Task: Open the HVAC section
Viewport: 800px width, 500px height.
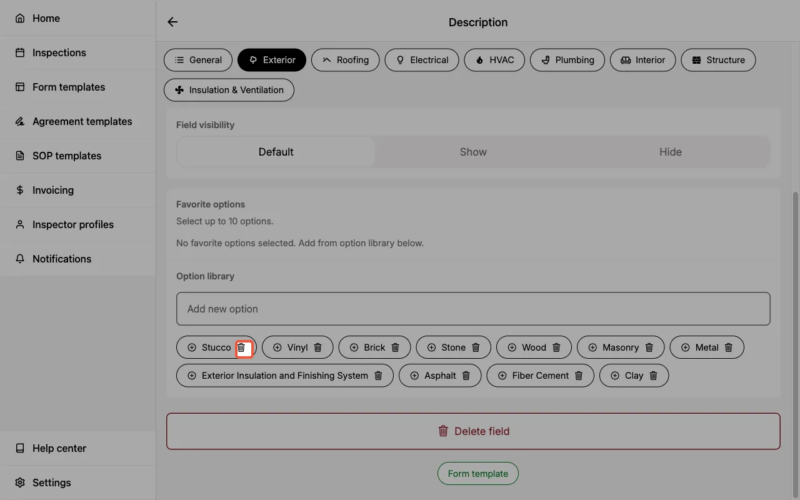Action: point(494,59)
